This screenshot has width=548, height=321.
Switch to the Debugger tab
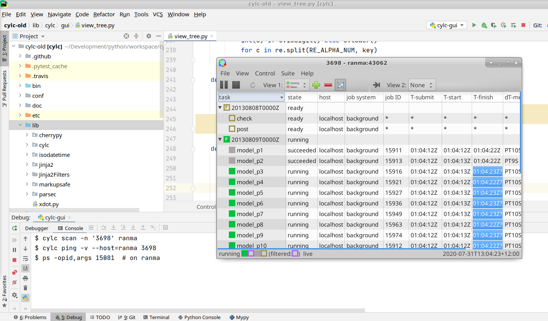pos(36,228)
